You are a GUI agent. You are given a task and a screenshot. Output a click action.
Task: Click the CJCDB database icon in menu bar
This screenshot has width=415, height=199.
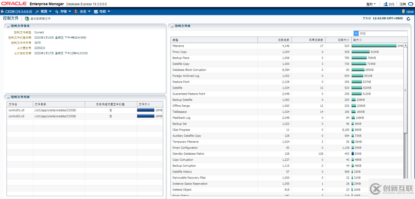(2, 11)
